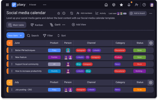Click Blog channel tag in Support local community
Screen dimensions: 158x100
(x=79, y=64)
